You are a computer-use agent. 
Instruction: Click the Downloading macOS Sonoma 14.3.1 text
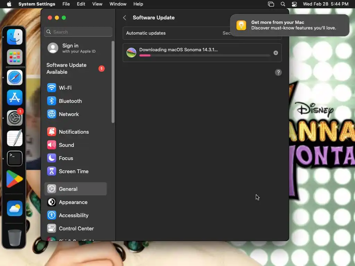pos(179,50)
